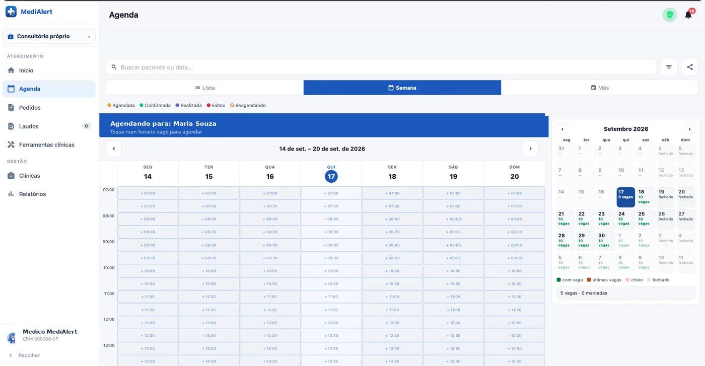Click the '5 vagas · 0 marcadas' summary
The image size is (705, 366).
point(626,293)
